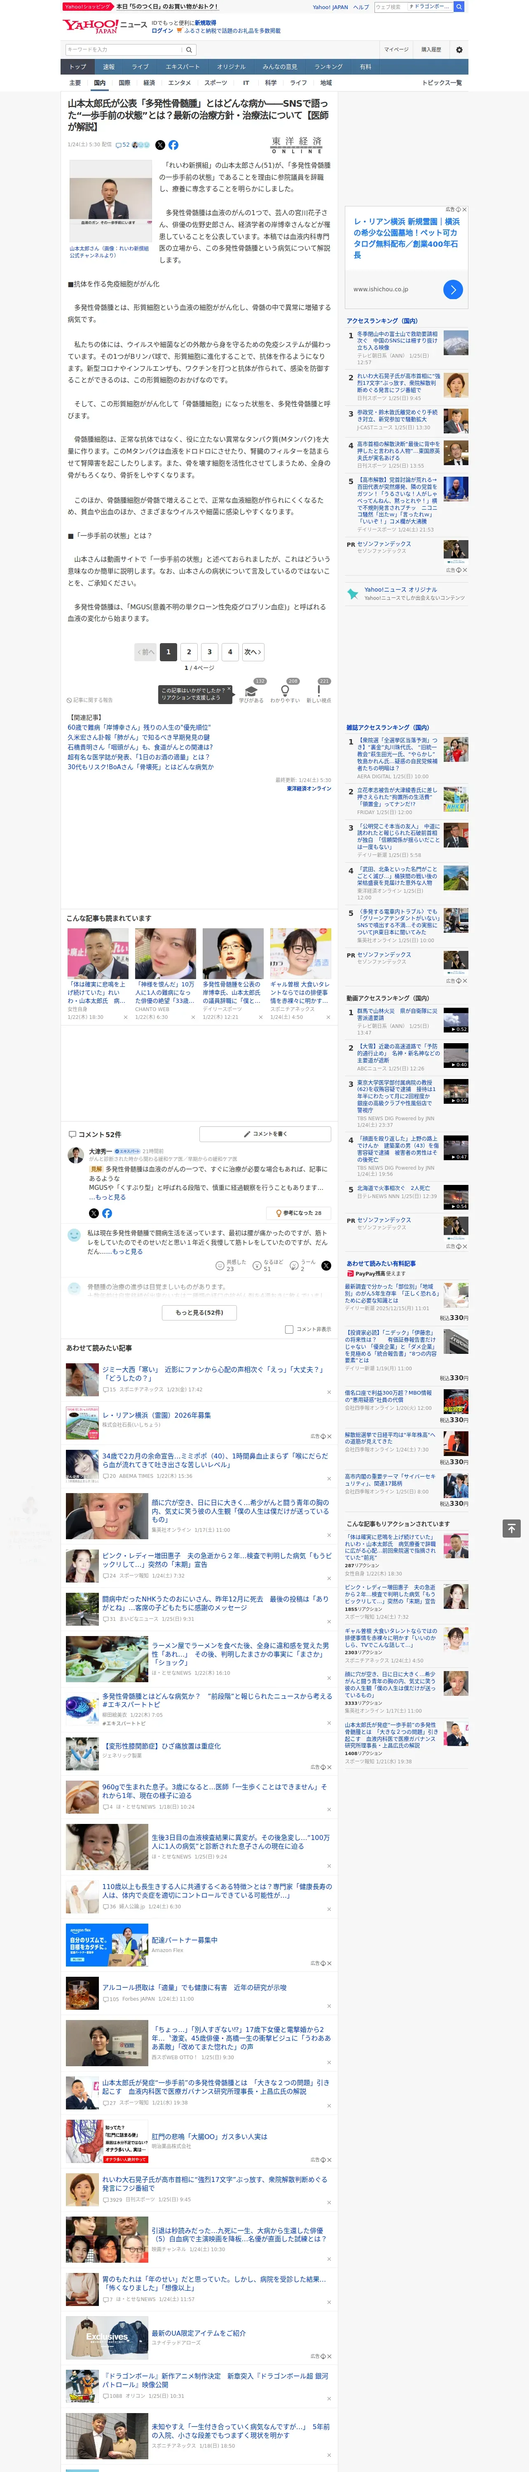Screen dimensions: 529x2472
Task: Click the もっと見る(52件) button
Action: point(200,1312)
